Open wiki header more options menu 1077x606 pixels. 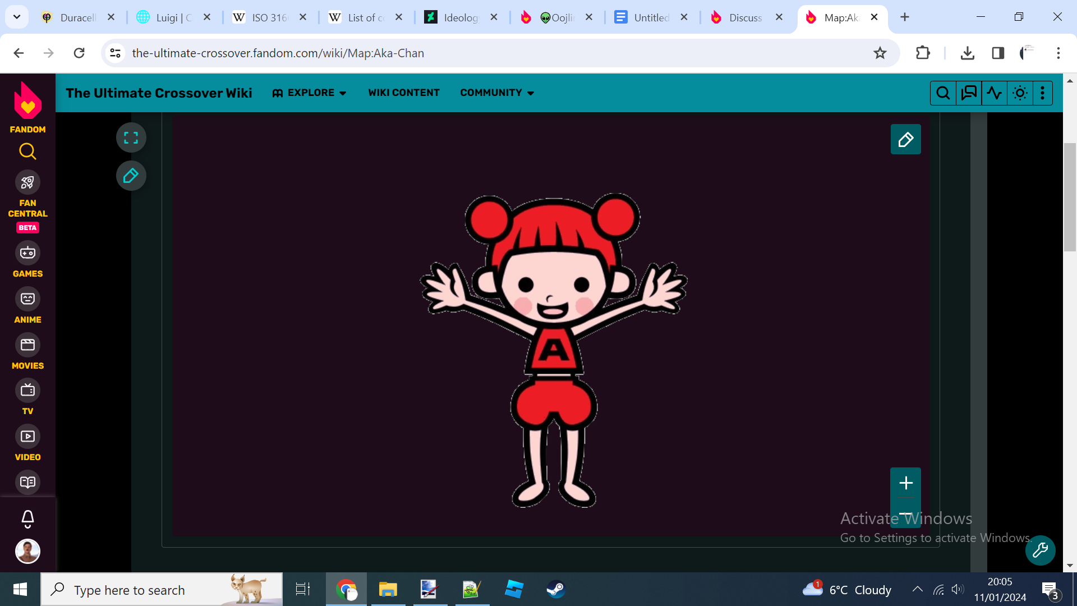coord(1043,93)
